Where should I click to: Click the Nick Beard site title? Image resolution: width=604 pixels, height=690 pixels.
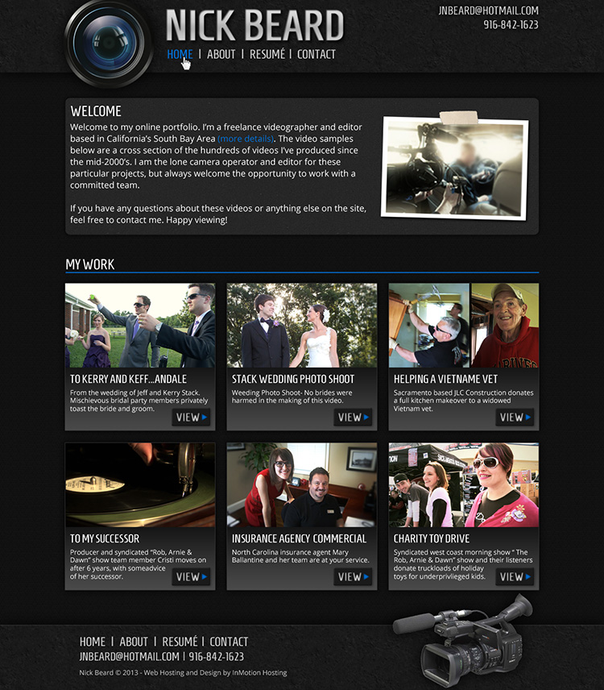[x=254, y=26]
